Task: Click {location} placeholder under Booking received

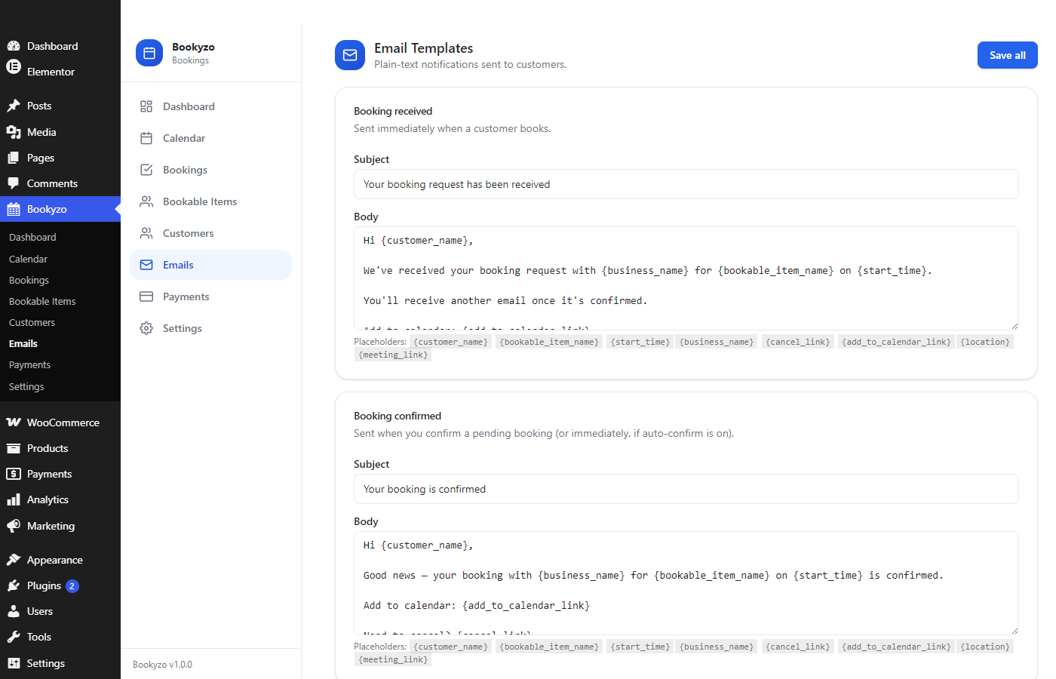Action: 985,342
